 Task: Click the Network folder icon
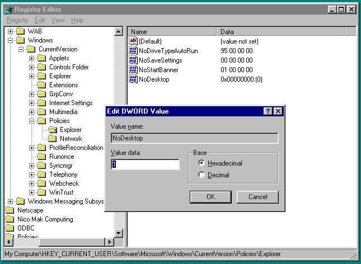tap(52, 139)
